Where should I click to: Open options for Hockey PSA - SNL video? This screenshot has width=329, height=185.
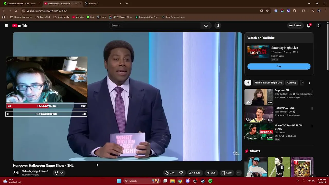point(312,108)
